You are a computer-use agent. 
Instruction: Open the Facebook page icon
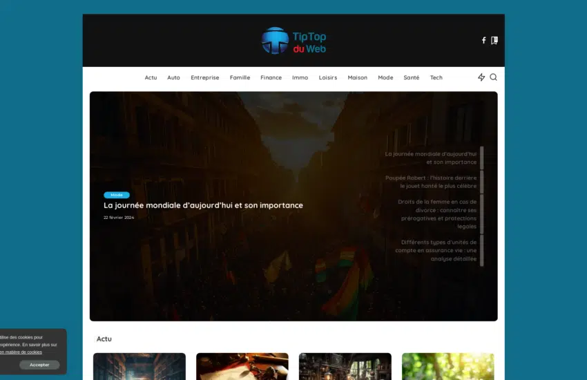point(483,40)
